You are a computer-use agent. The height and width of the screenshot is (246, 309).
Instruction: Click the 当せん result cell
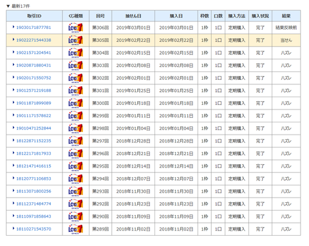tap(286, 41)
